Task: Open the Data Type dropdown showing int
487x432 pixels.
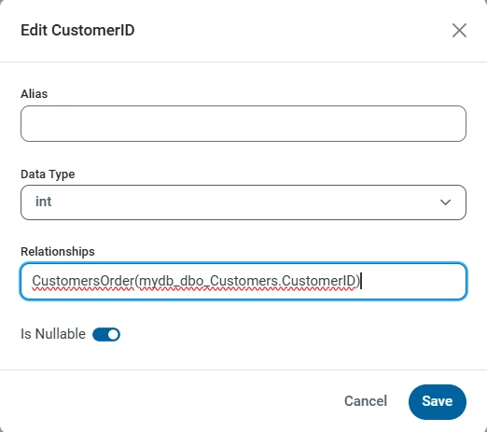Action: (243, 202)
